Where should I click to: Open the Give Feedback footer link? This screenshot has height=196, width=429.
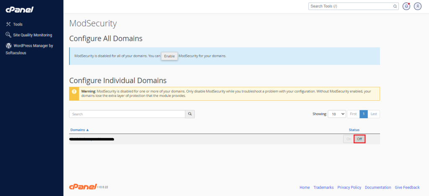(407, 188)
